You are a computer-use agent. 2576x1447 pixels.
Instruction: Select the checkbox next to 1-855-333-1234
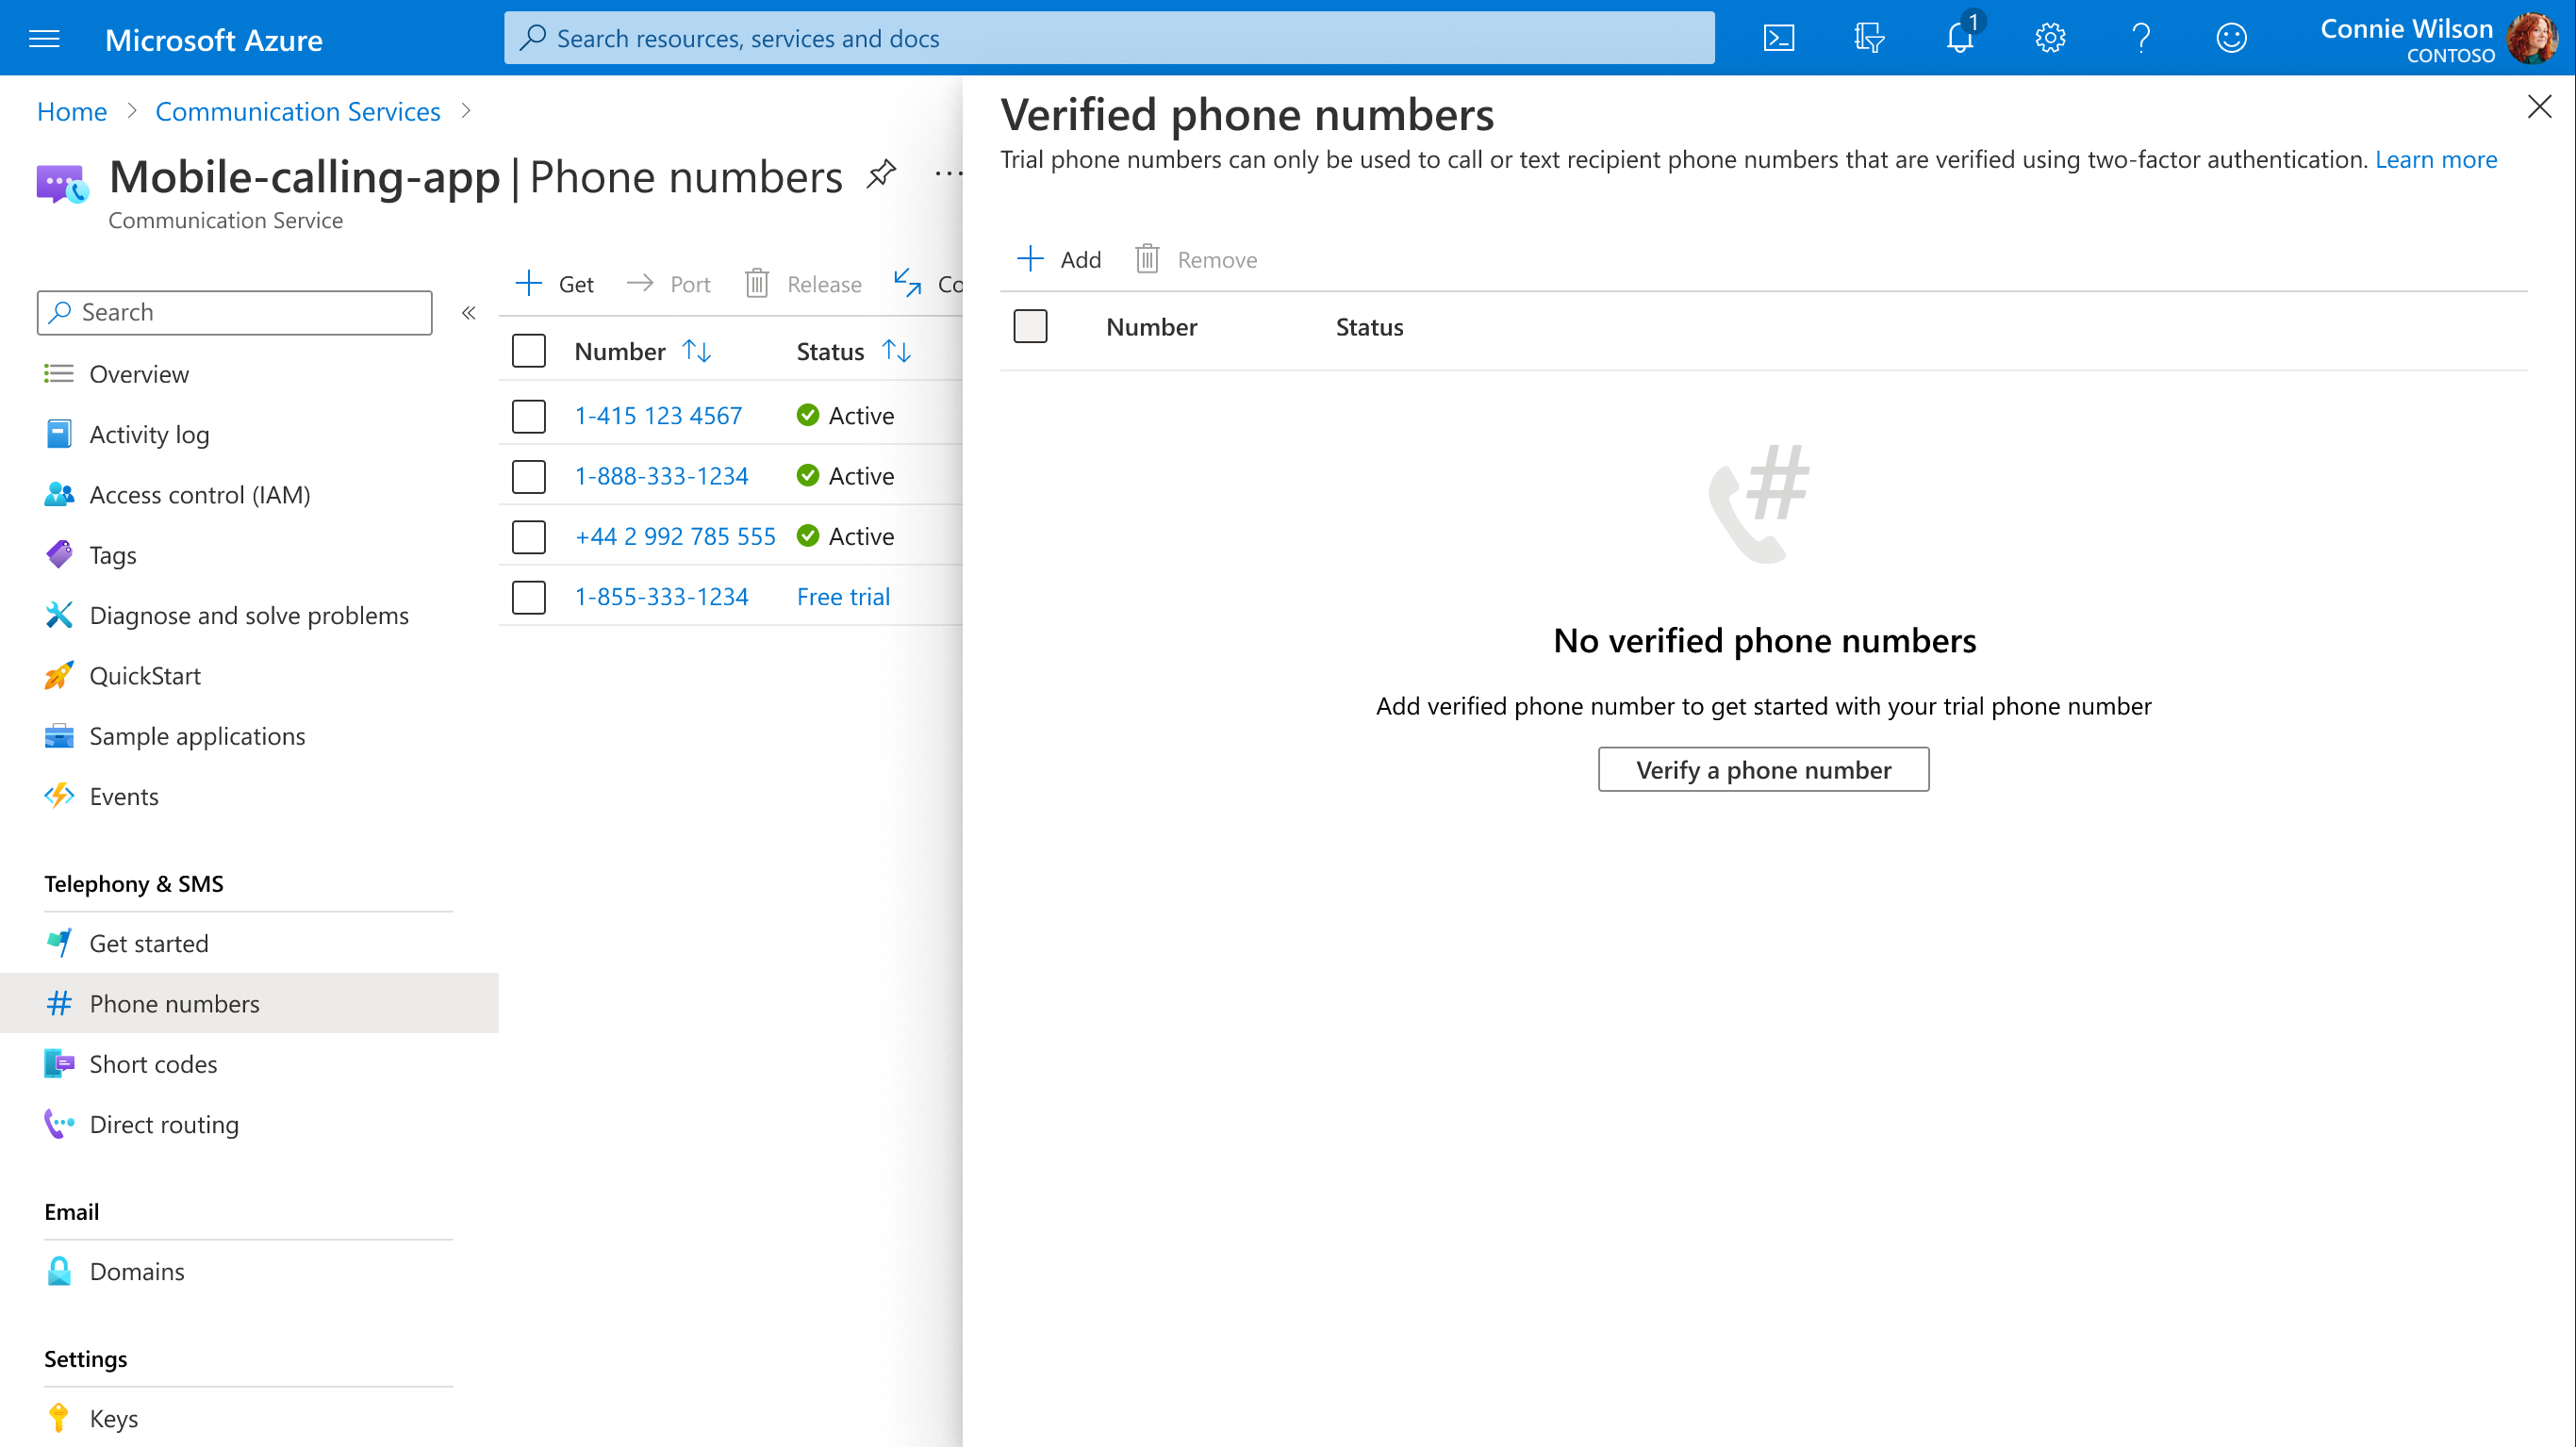[x=529, y=596]
